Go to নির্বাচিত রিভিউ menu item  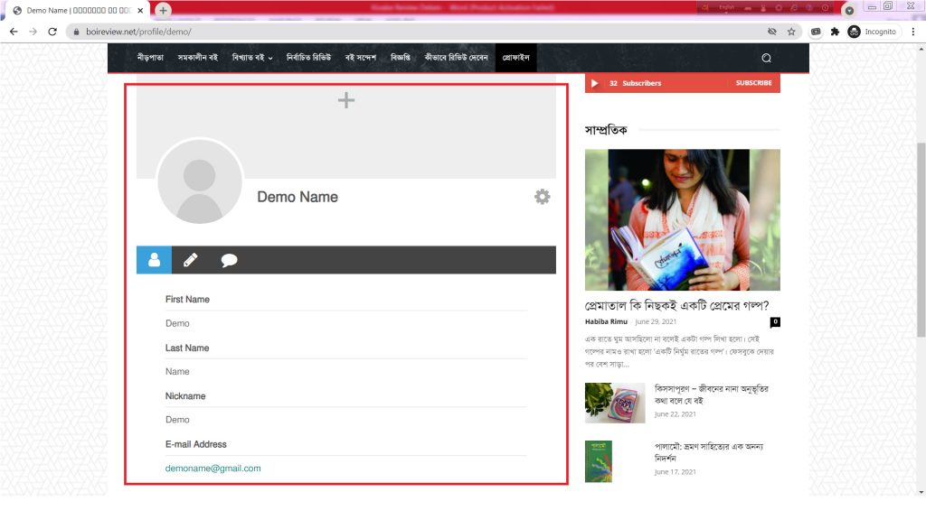click(308, 58)
